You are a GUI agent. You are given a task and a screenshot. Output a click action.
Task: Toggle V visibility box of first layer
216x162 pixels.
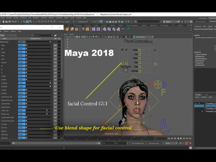(196, 103)
